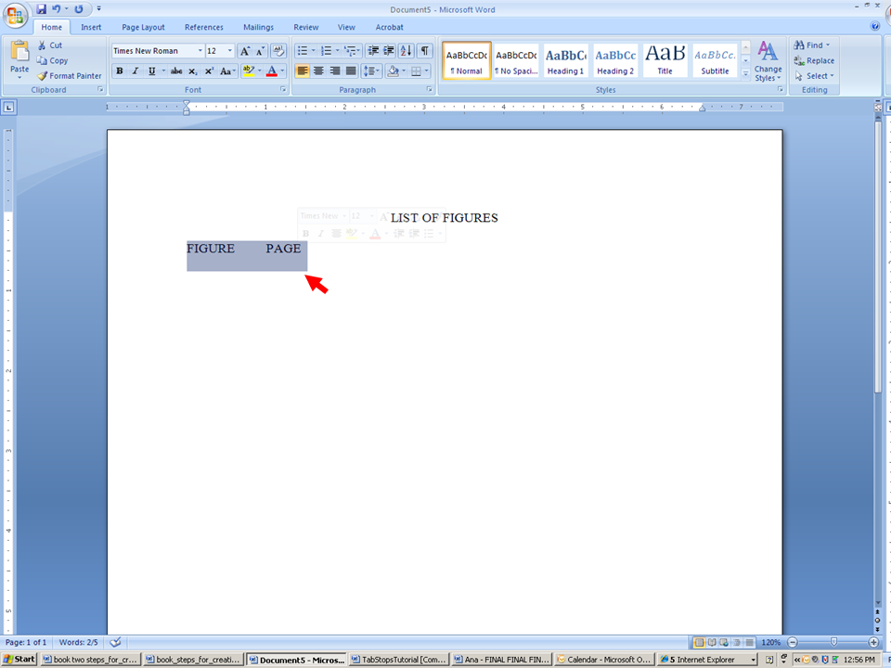Image resolution: width=891 pixels, height=668 pixels.
Task: Toggle superscript formatting
Action: [x=209, y=71]
